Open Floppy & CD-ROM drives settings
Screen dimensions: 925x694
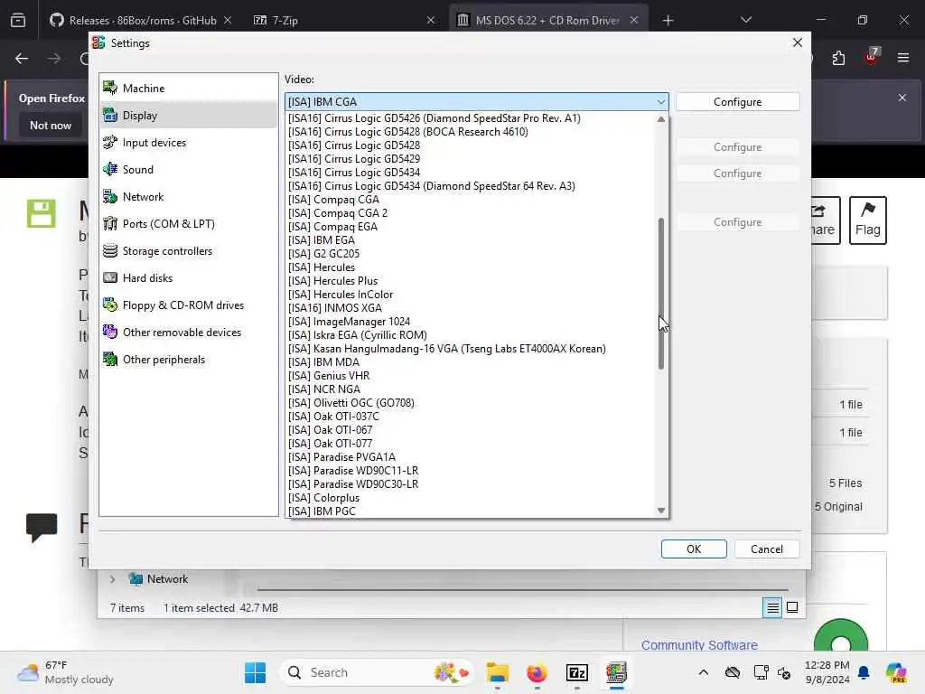[188, 305]
